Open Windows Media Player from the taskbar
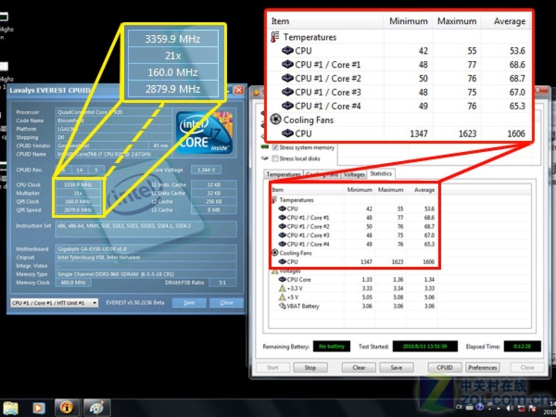 click(x=38, y=408)
